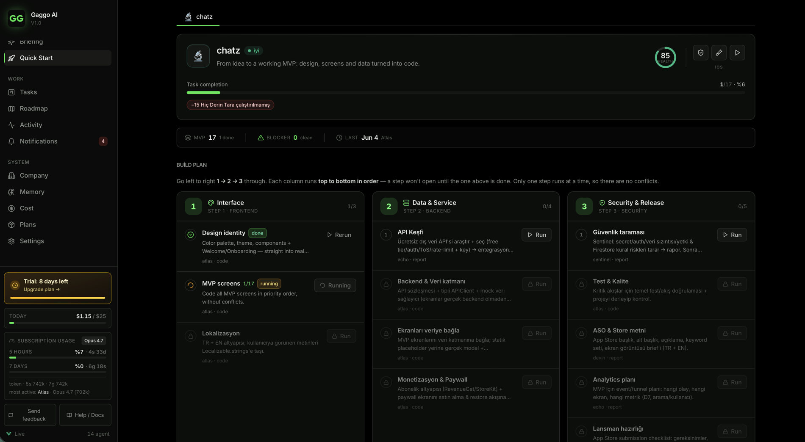Click the running status badge
The width and height of the screenshot is (805, 442).
tap(269, 284)
